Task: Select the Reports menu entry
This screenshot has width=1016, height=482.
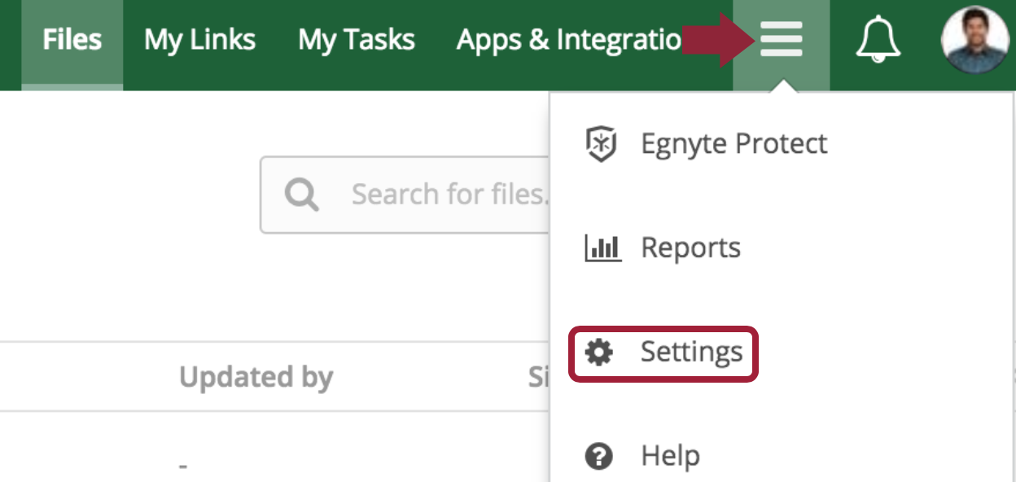Action: point(690,248)
